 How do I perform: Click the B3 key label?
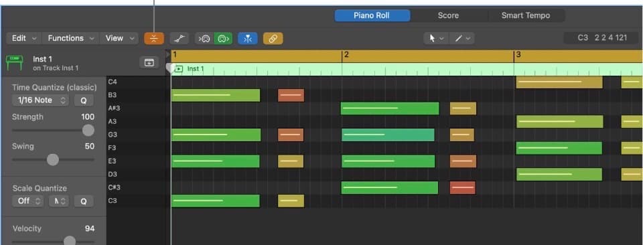click(x=113, y=95)
